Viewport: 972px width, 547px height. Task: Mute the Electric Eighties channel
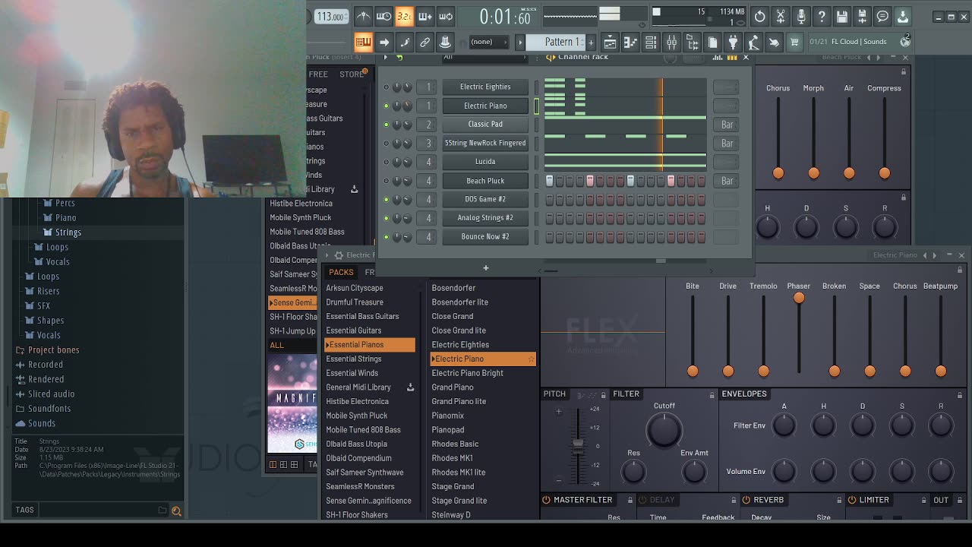386,87
